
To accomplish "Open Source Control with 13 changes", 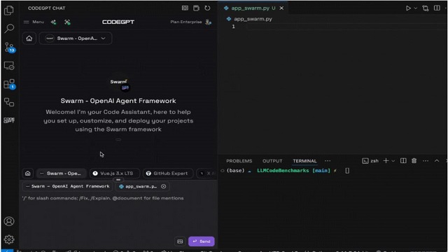I will [9, 48].
